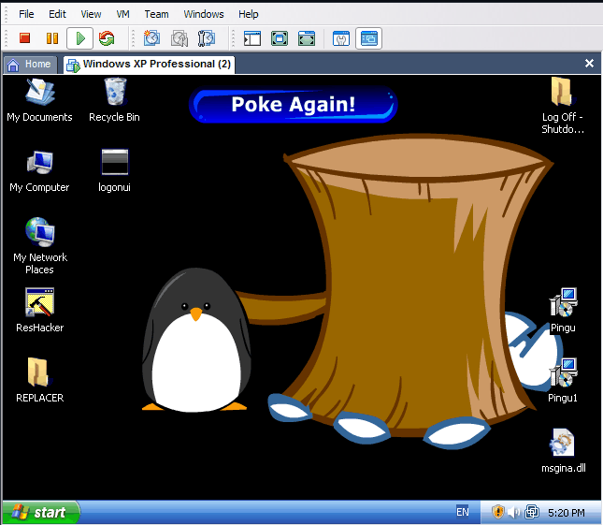Reset the virtual machine using restart icon

[x=107, y=38]
